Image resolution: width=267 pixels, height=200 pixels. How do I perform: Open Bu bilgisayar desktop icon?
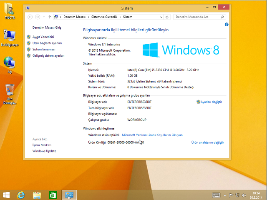tap(10, 38)
